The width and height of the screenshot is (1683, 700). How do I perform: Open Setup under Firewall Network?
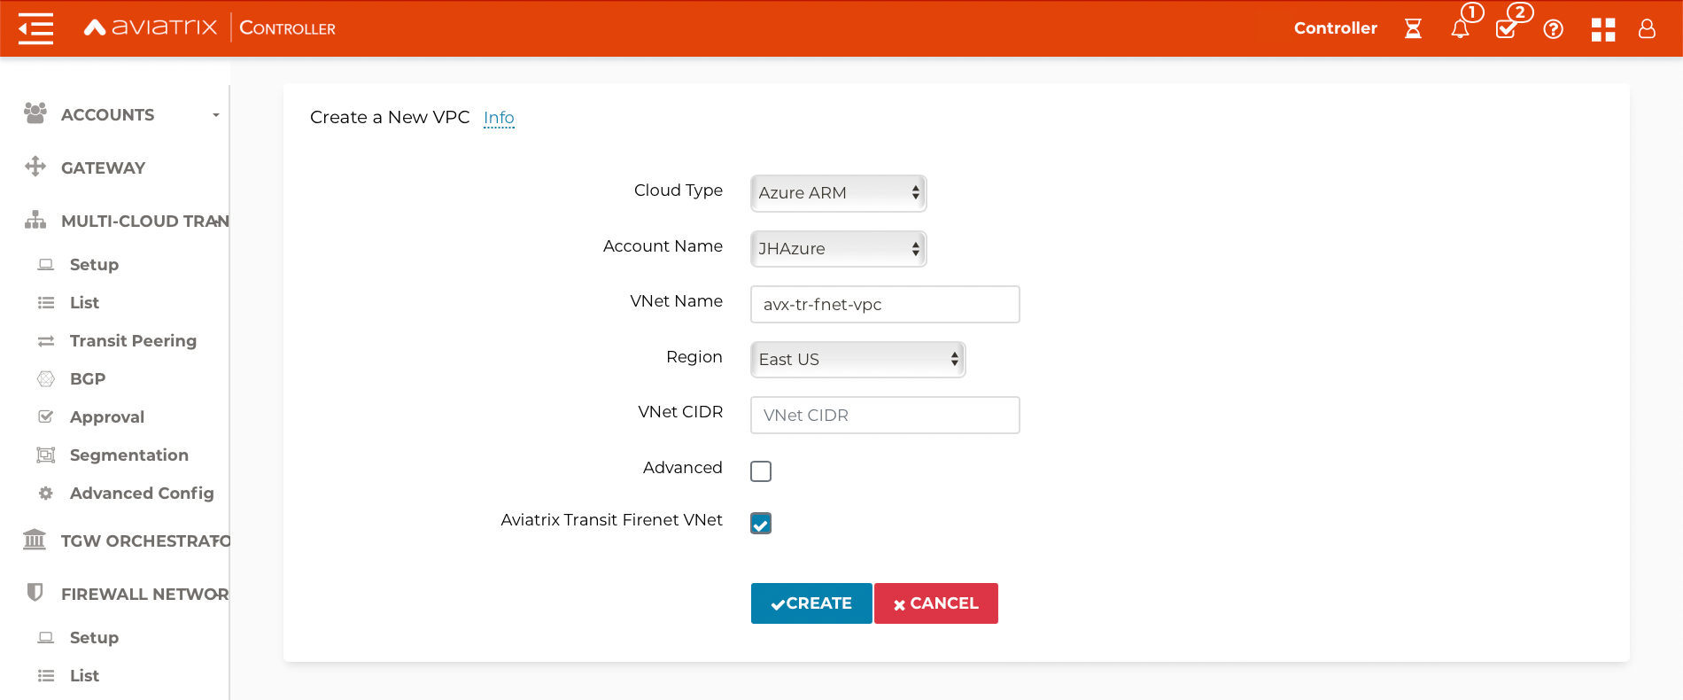94,638
